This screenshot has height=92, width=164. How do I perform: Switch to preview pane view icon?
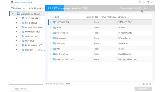pos(150,84)
